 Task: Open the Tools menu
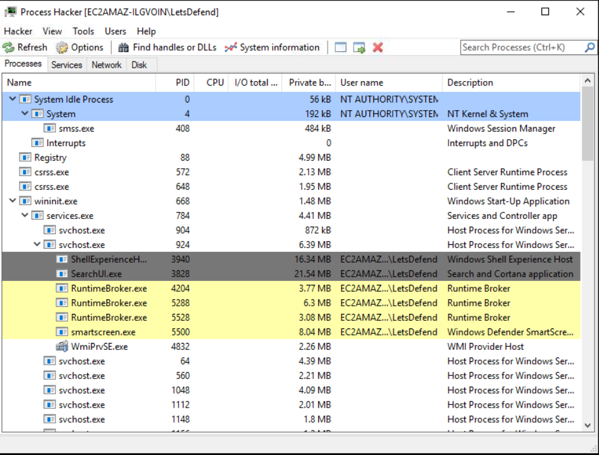83,31
